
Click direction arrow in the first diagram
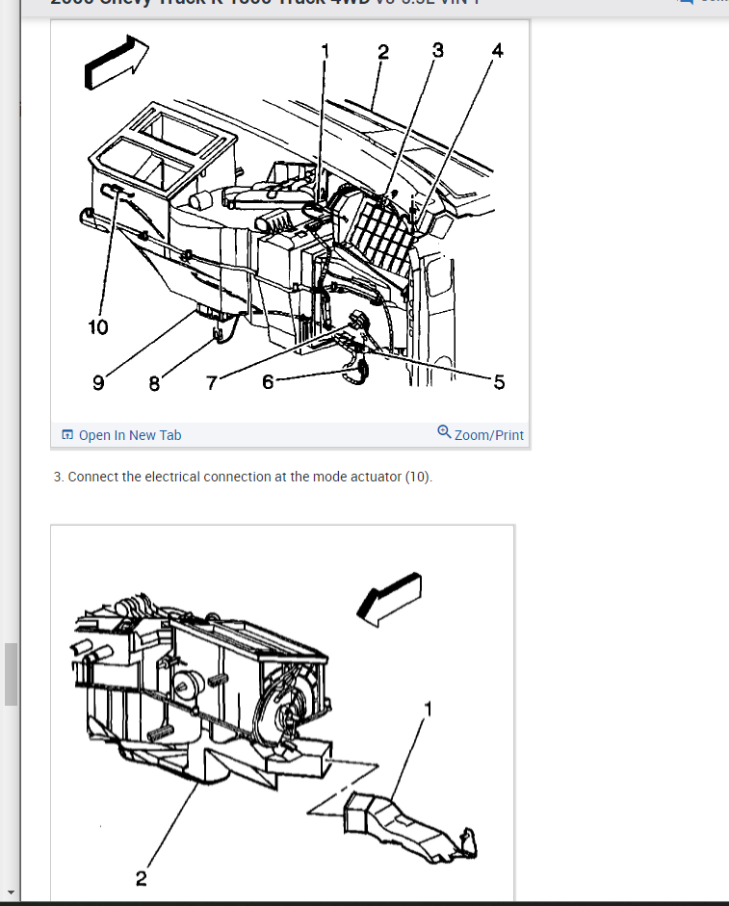pyautogui.click(x=117, y=63)
